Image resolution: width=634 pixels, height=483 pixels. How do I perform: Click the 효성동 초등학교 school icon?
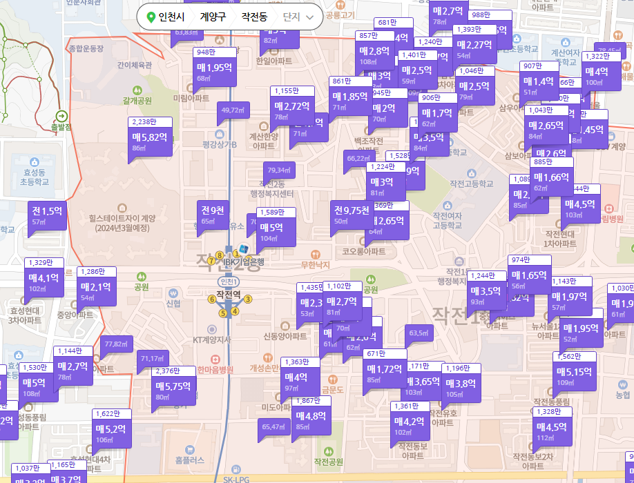(35, 162)
